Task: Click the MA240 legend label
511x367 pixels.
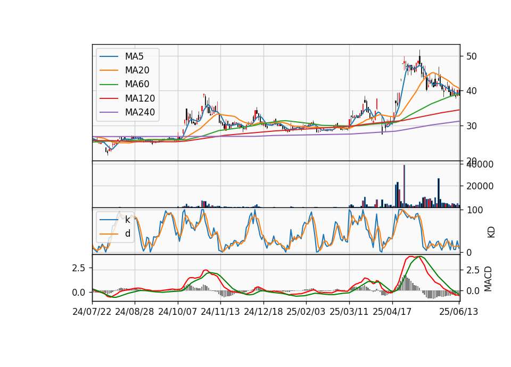Action: click(x=140, y=112)
